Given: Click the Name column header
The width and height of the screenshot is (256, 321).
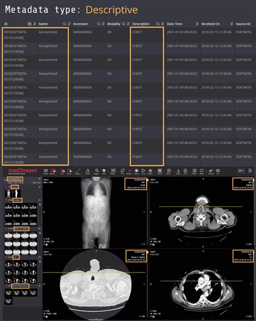Looking at the screenshot, I should point(43,24).
